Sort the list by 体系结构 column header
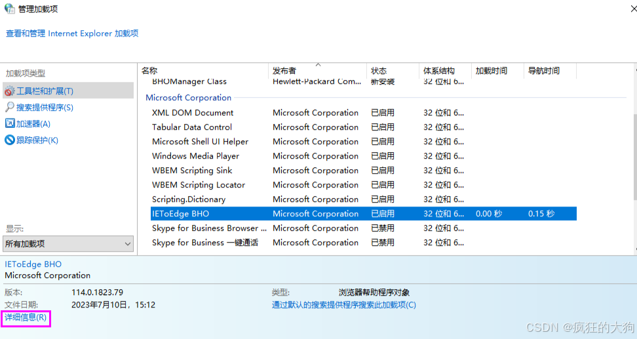Image resolution: width=637 pixels, height=339 pixels. tap(445, 71)
